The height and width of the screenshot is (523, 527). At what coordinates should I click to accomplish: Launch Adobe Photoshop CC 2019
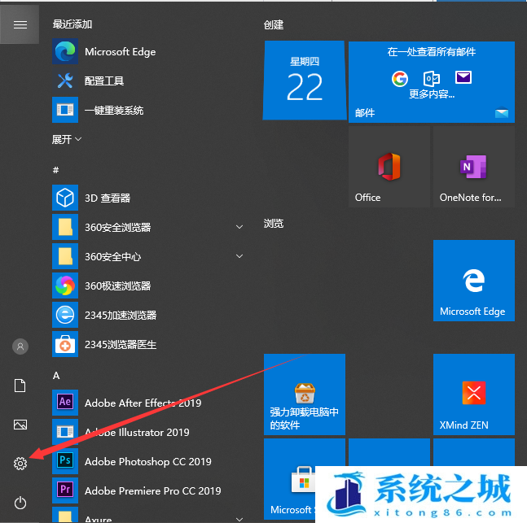coord(147,461)
